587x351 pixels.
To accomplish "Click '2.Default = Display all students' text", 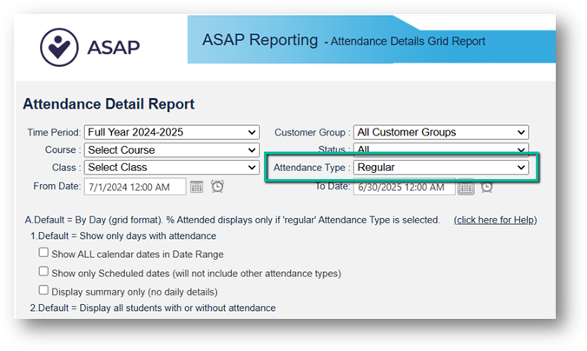I will point(153,308).
